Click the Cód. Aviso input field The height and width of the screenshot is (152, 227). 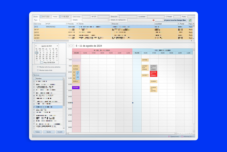86,17
